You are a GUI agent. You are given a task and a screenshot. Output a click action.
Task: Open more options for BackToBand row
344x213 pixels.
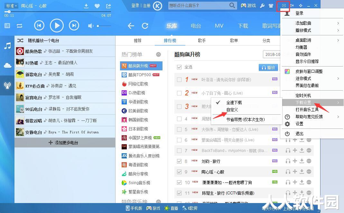click(x=309, y=150)
